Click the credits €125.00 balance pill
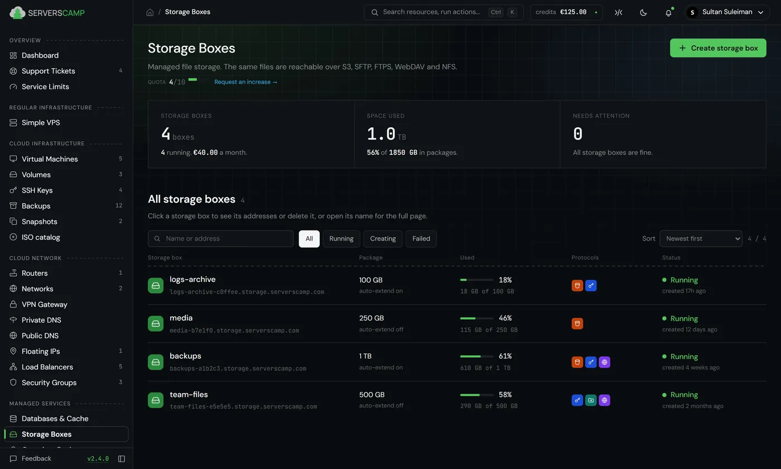781x469 pixels. click(566, 12)
